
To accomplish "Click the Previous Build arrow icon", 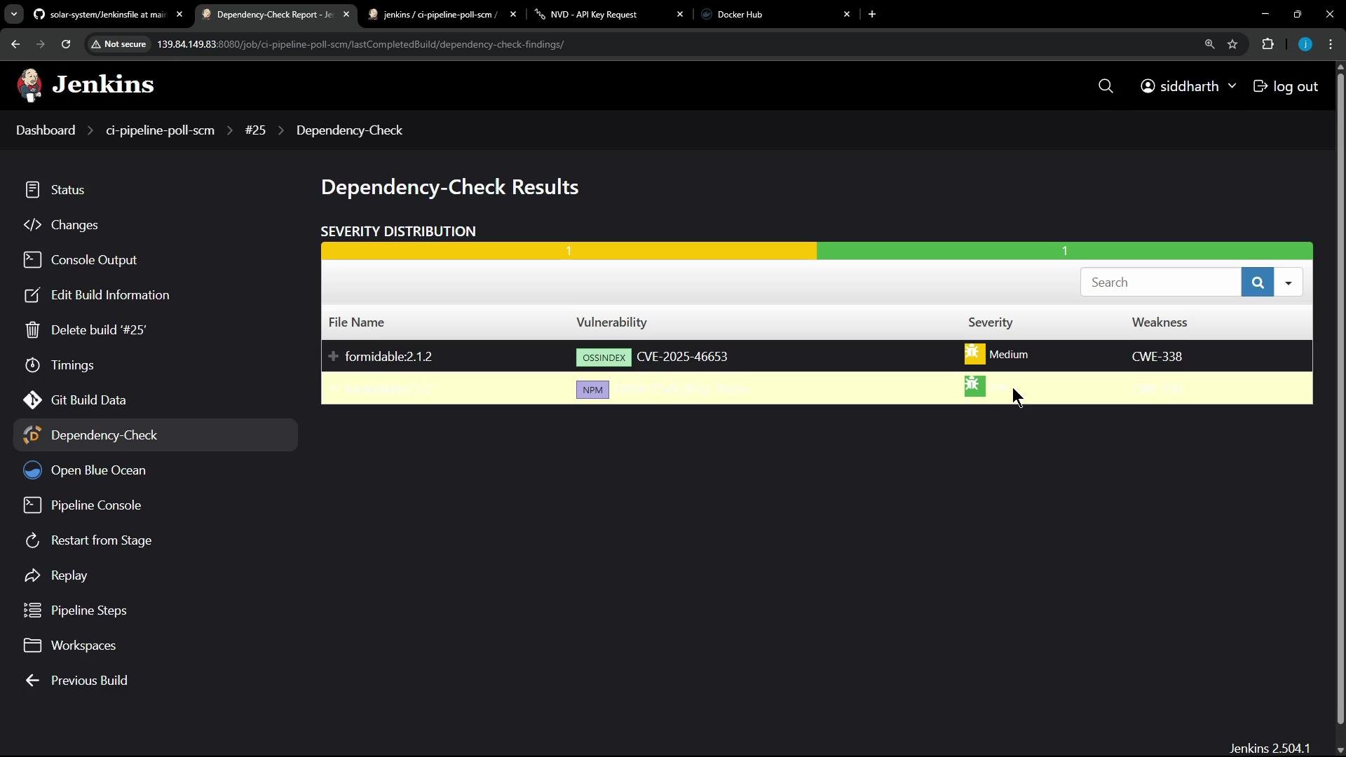I will (x=32, y=681).
